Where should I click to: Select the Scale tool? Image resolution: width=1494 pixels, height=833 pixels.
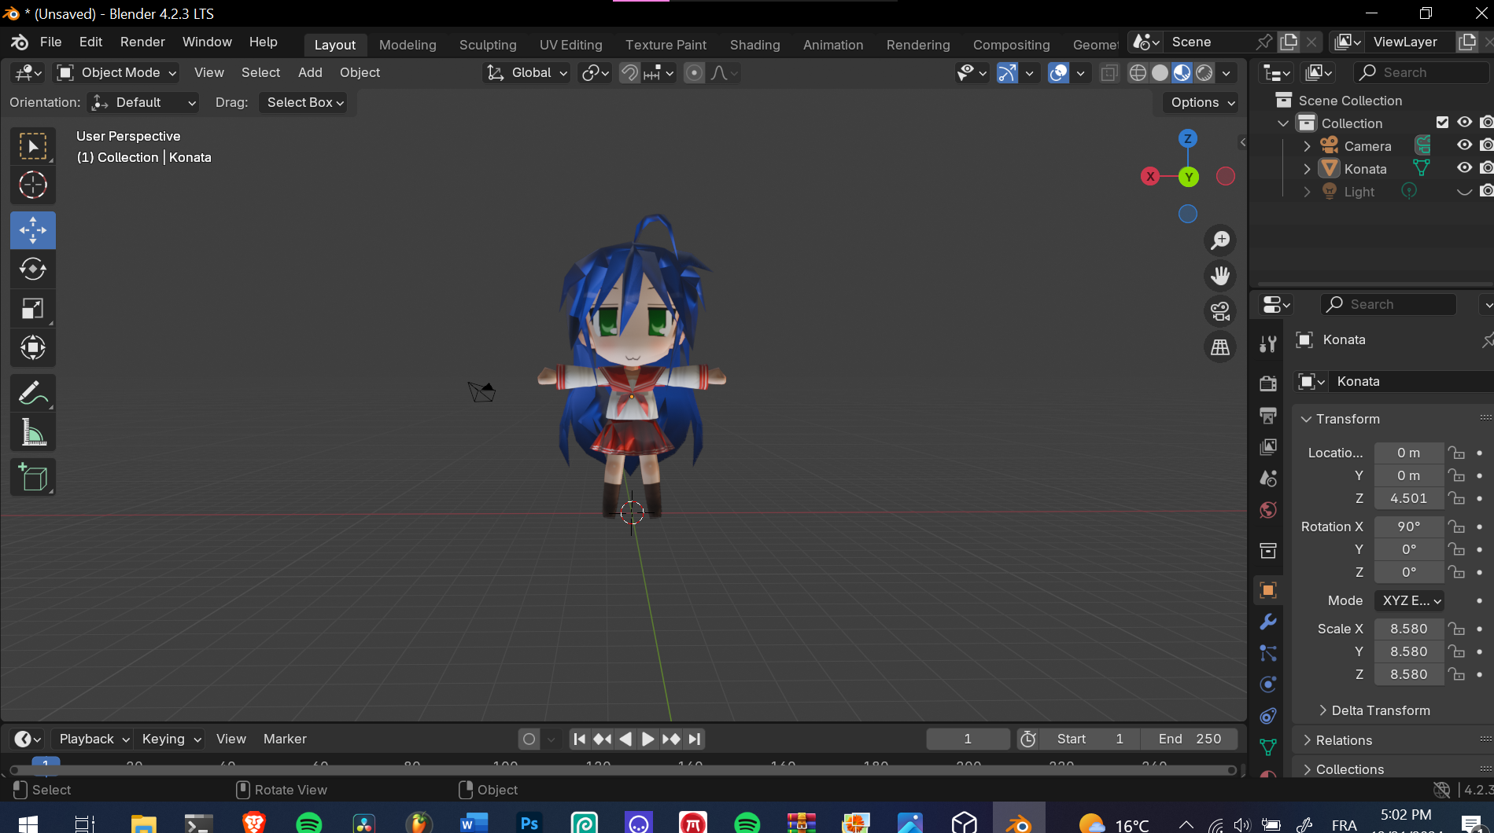(x=33, y=309)
